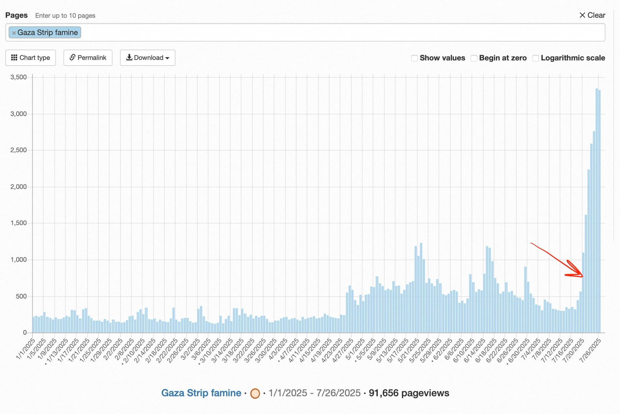Click the 1/1/2025 x-axis label
This screenshot has width=620, height=414.
(26, 349)
